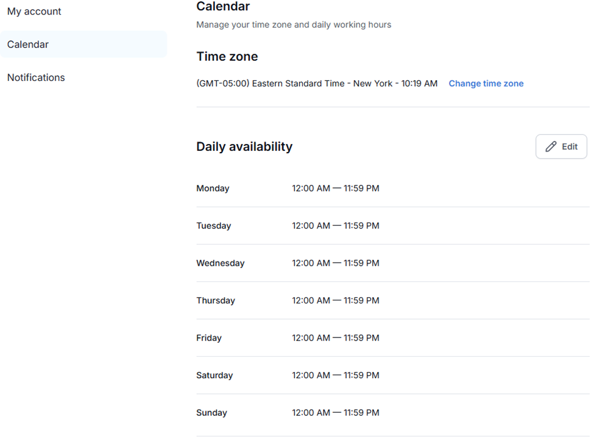This screenshot has height=442, width=594.
Task: Go to Notifications settings
Action: click(x=36, y=78)
